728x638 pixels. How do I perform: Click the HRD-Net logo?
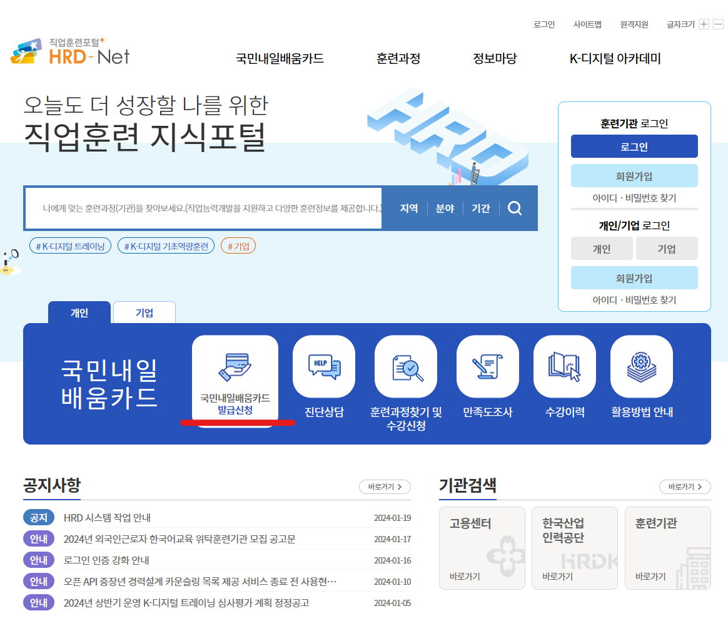coord(69,51)
